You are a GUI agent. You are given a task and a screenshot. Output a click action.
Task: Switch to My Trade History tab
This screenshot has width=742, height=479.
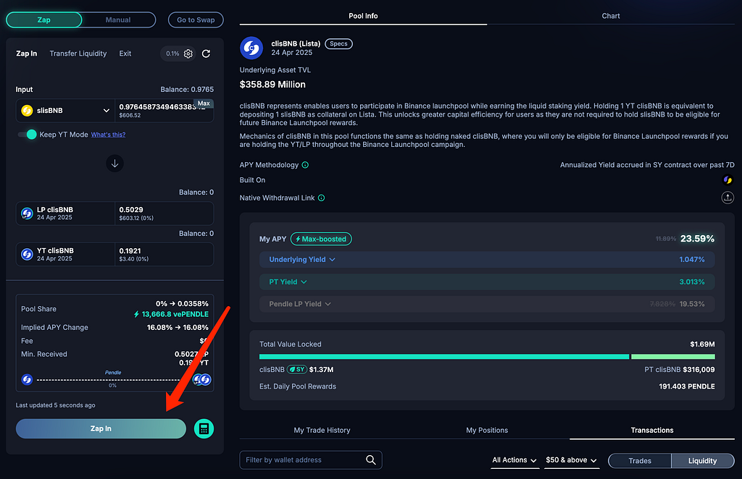322,431
